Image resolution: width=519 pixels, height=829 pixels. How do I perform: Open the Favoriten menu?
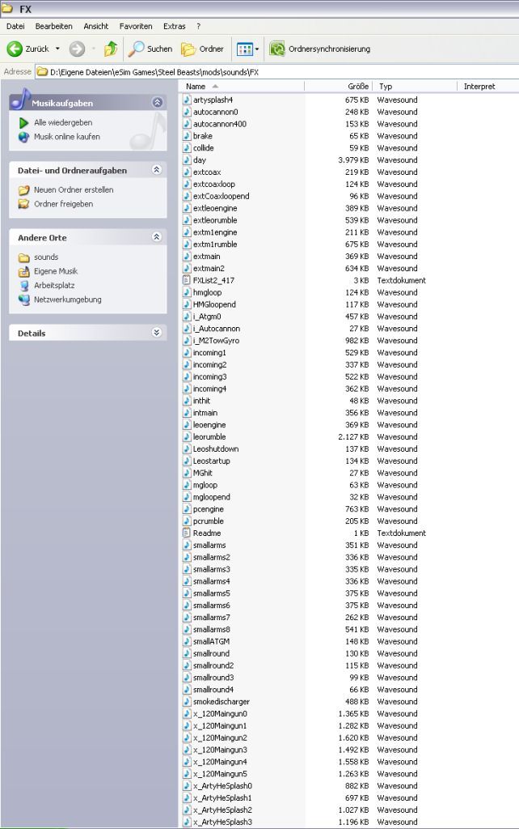tap(136, 26)
